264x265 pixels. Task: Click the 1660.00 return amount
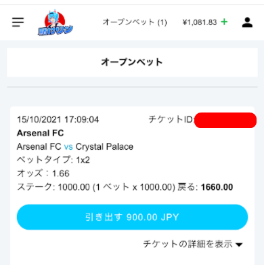pos(217,187)
